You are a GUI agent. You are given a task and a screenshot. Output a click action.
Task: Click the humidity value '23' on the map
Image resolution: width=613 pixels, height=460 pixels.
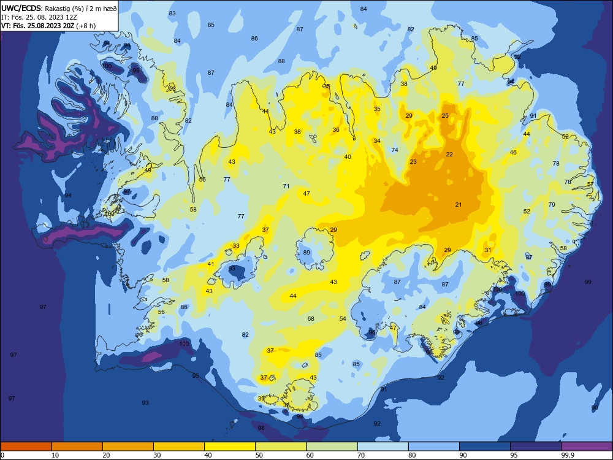coord(413,161)
